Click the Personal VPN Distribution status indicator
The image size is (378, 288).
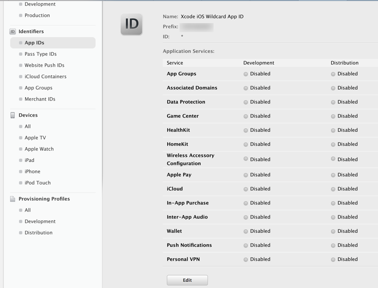pos(333,260)
